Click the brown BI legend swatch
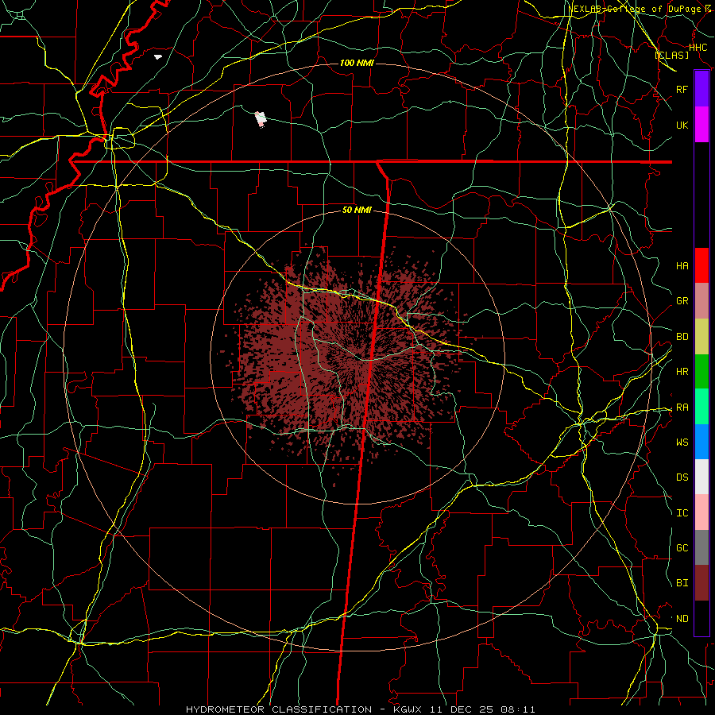This screenshot has width=715, height=715. click(701, 583)
